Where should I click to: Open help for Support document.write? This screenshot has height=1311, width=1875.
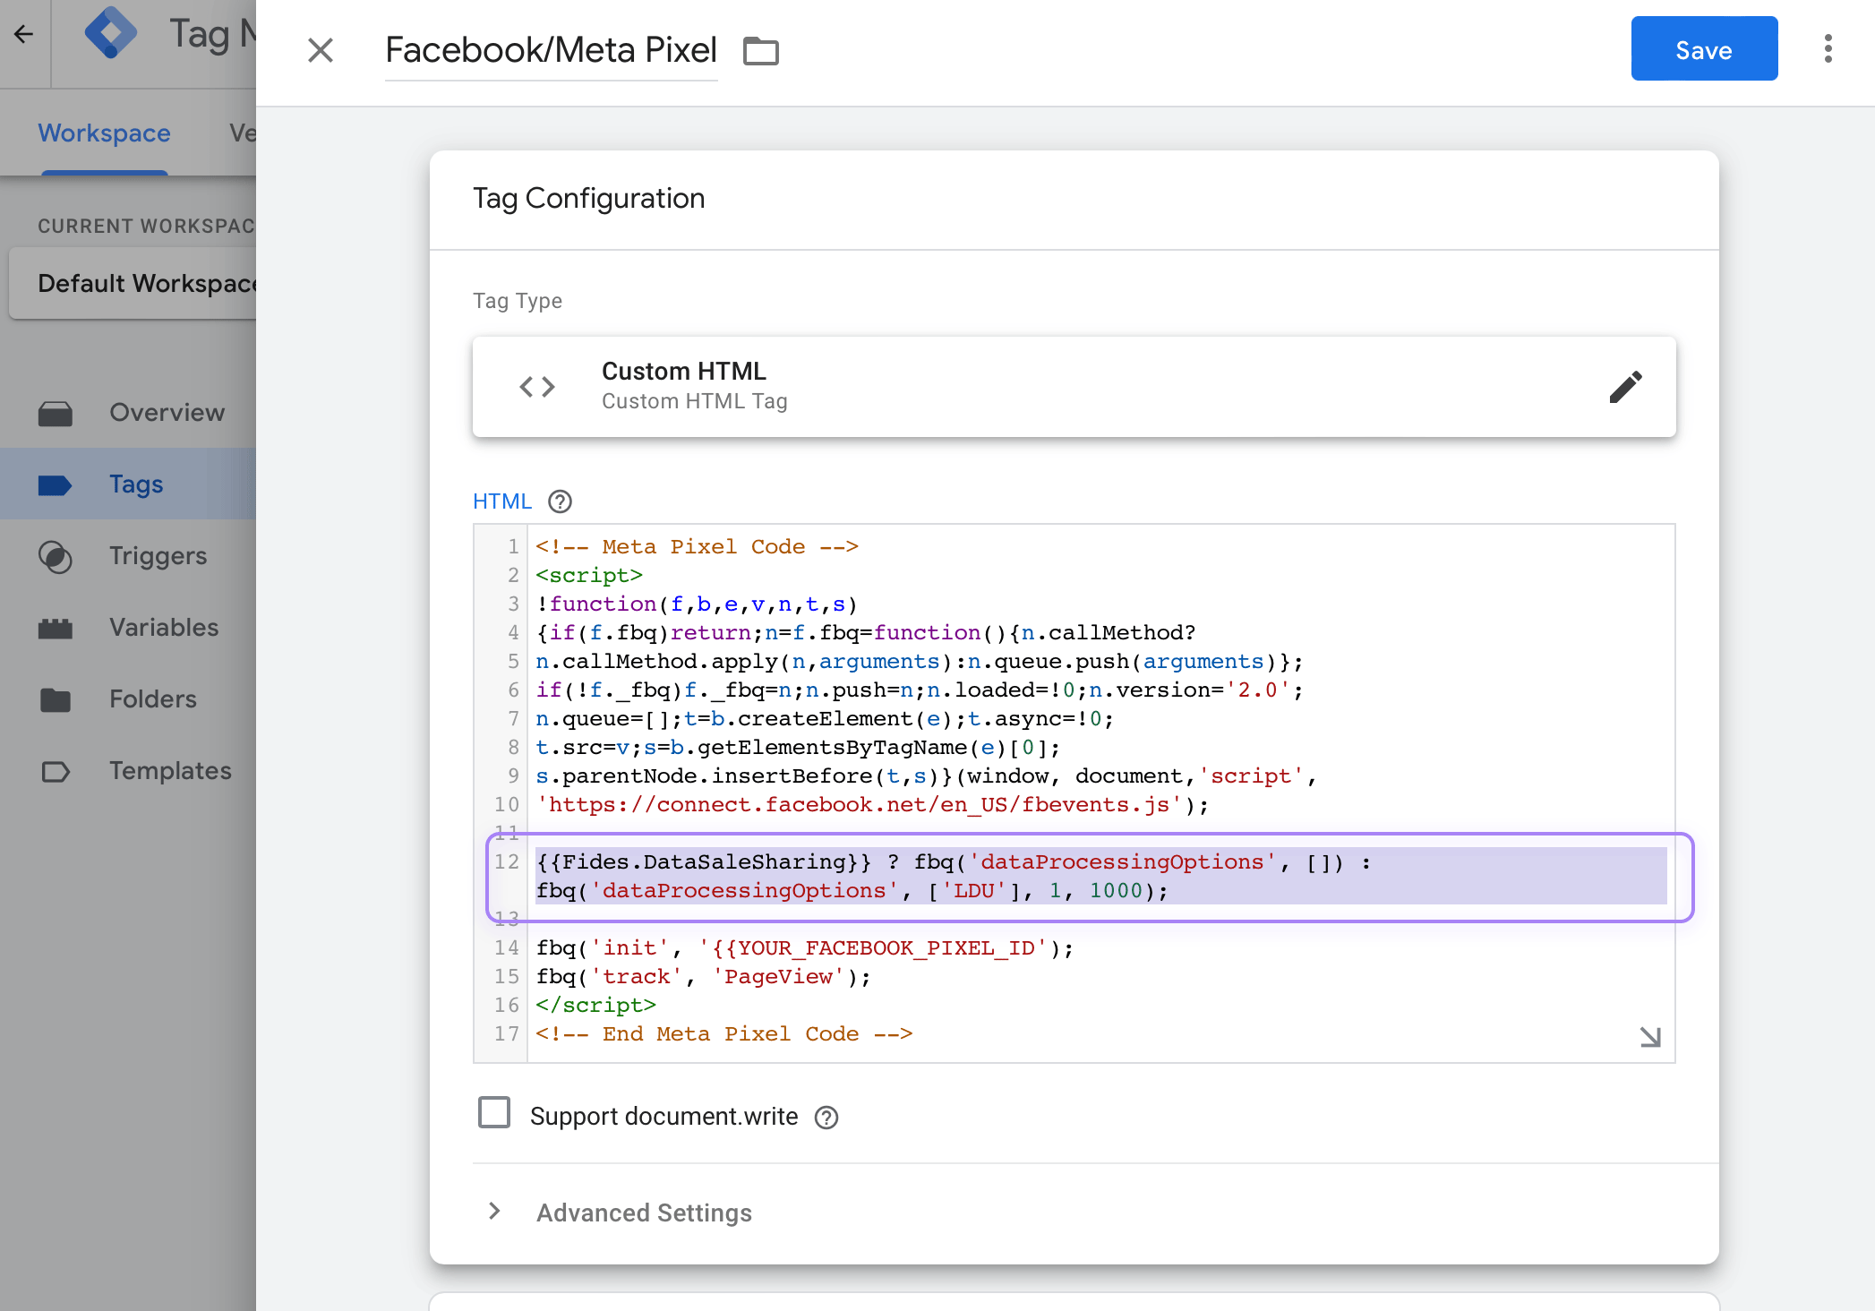[826, 1118]
